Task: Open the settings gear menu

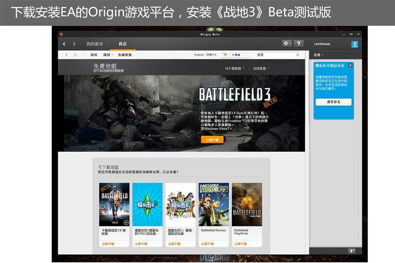Action: (287, 43)
